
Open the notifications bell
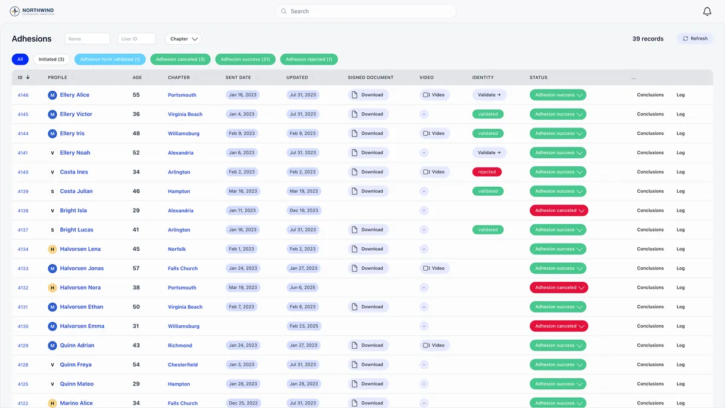click(707, 11)
